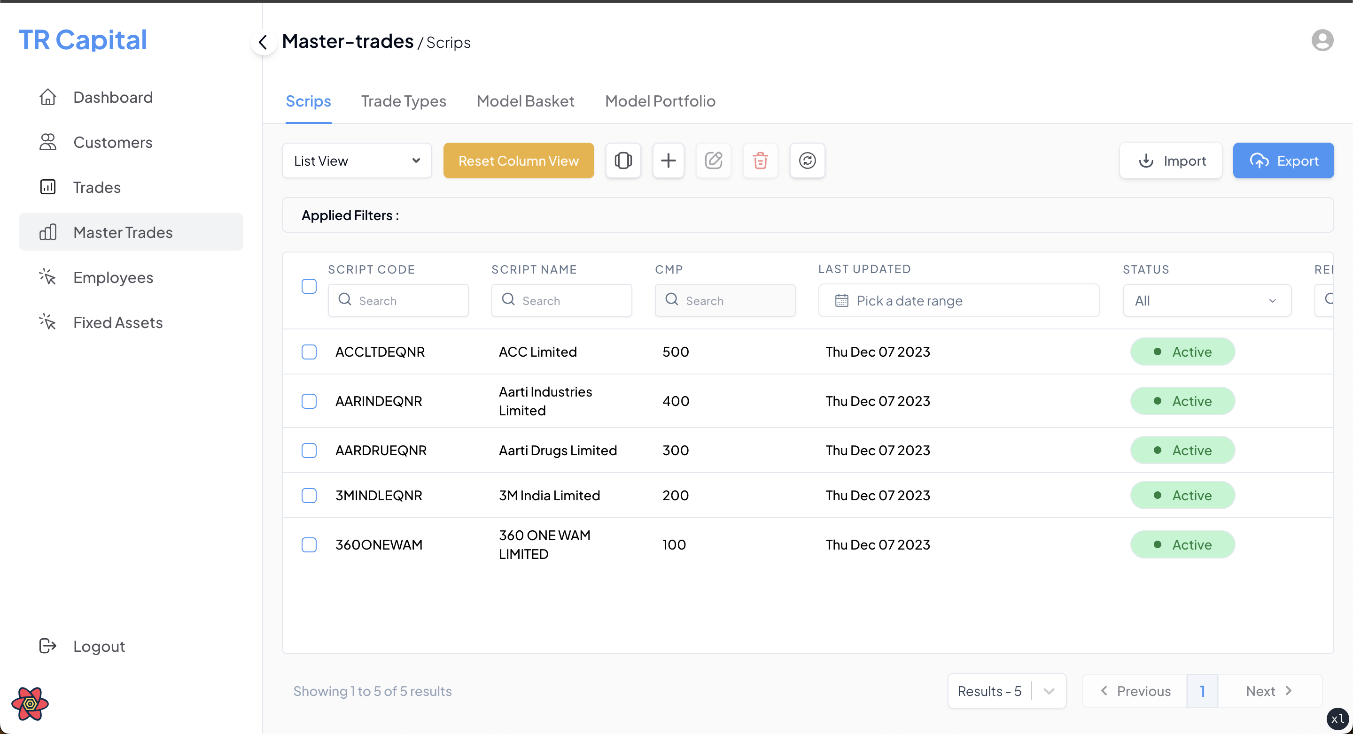Click the back chevron beside Master-trades
Viewport: 1353px width, 734px height.
click(x=263, y=42)
